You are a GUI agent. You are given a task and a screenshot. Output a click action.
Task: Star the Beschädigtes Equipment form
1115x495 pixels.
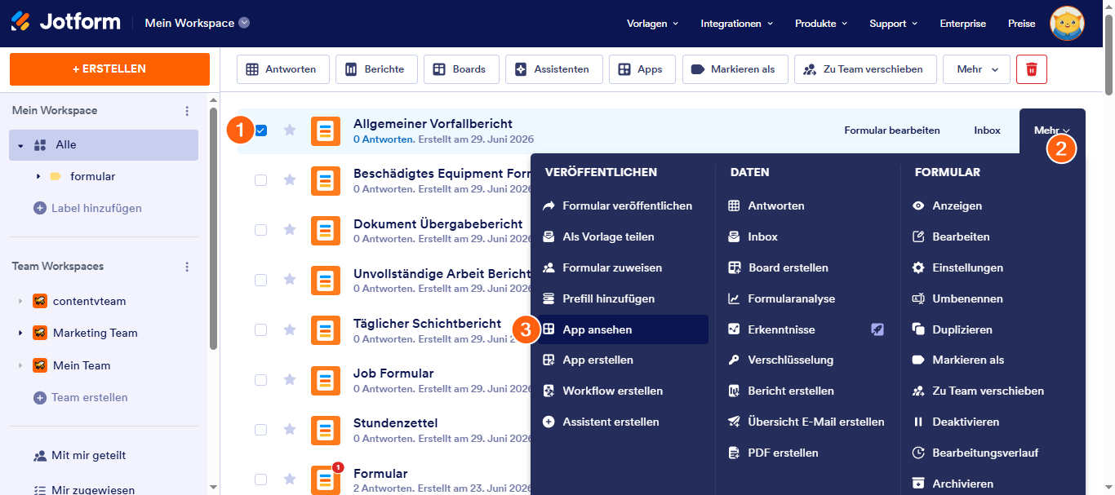pyautogui.click(x=289, y=179)
